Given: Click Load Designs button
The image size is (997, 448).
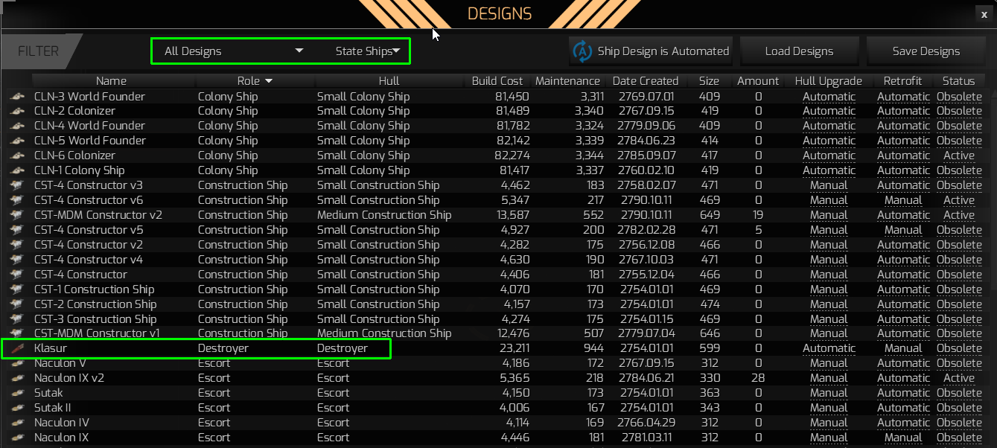Looking at the screenshot, I should [799, 51].
